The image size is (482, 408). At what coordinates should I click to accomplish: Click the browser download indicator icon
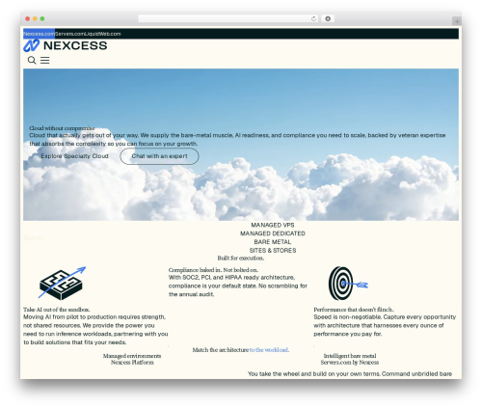[328, 19]
